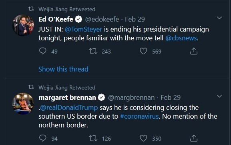The width and height of the screenshot is (231, 145).
Task: Open the @cbsnews mention
Action: tap(181, 38)
